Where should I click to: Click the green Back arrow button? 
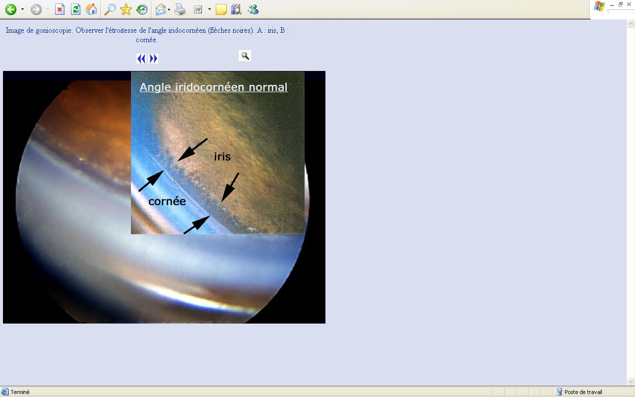[10, 9]
